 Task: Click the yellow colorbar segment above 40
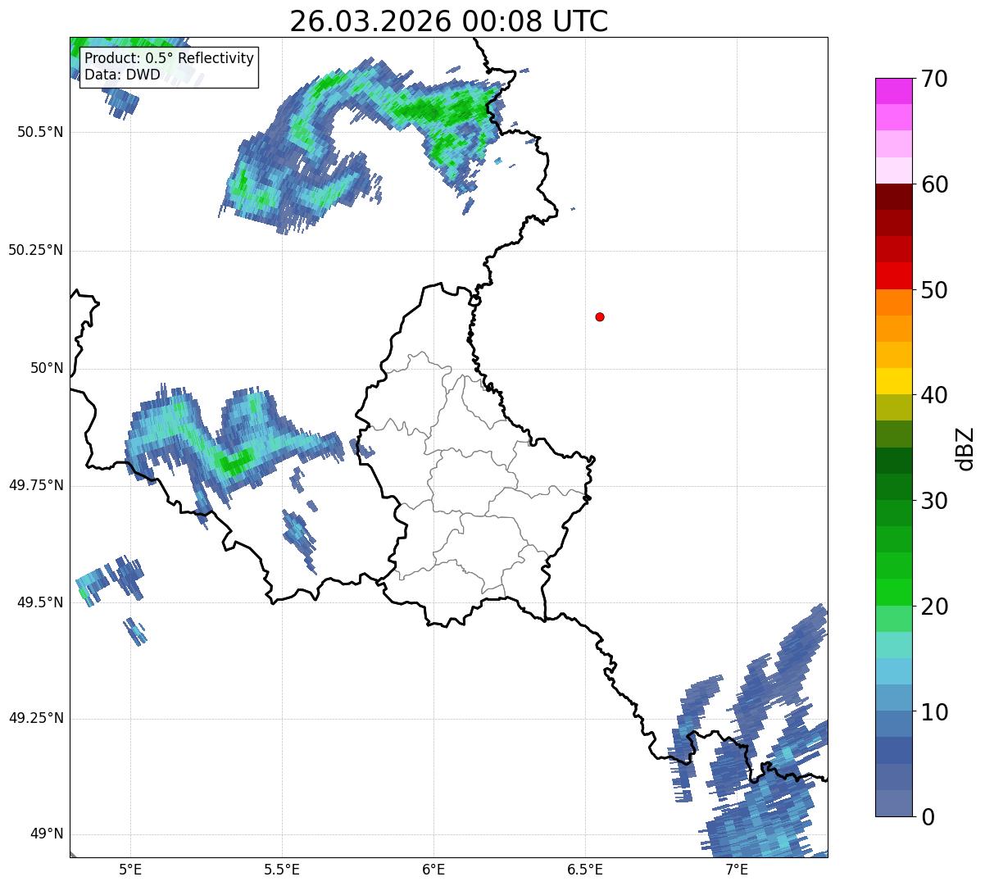point(894,381)
